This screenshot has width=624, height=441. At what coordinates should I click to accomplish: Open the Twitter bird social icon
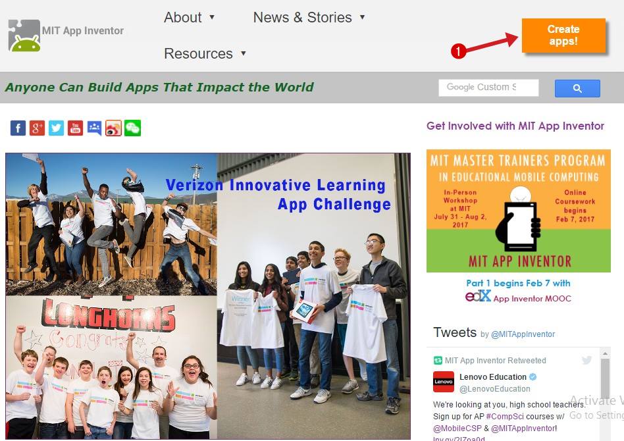point(56,128)
